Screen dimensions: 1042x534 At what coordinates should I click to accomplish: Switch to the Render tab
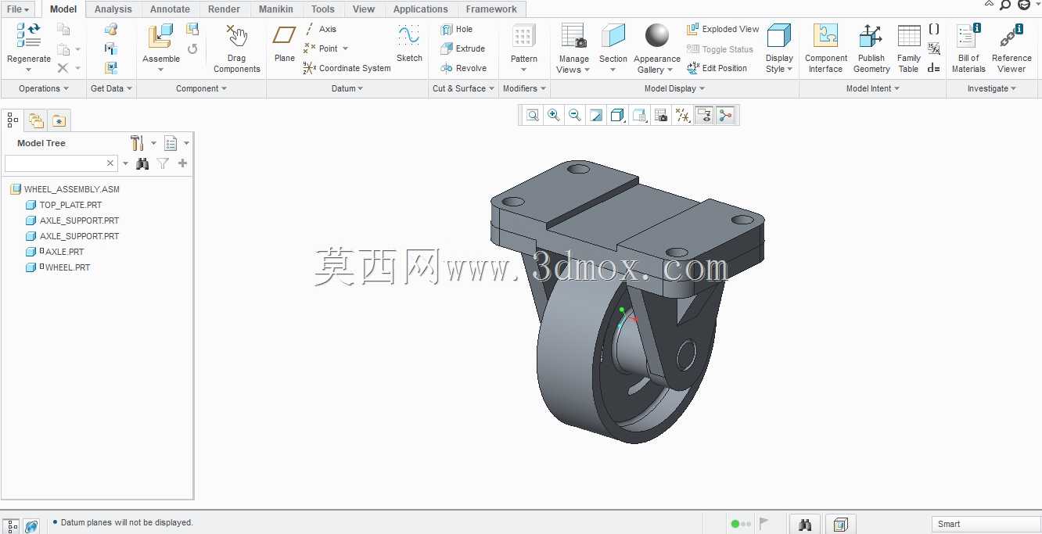(x=224, y=9)
